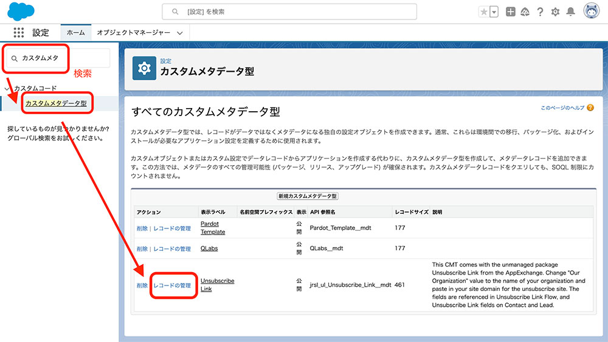The height and width of the screenshot is (342, 608).
Task: Click the API 参照名 column header
Action: click(x=323, y=212)
